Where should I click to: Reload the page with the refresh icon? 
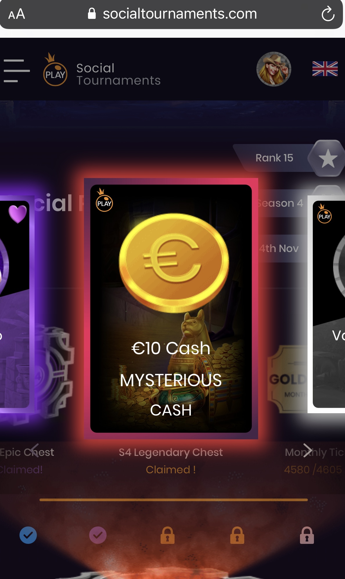(328, 14)
